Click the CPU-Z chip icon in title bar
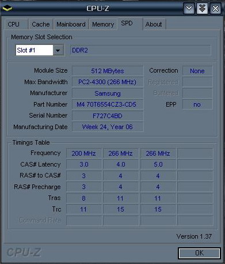The height and width of the screenshot is (264, 225). 7,8
